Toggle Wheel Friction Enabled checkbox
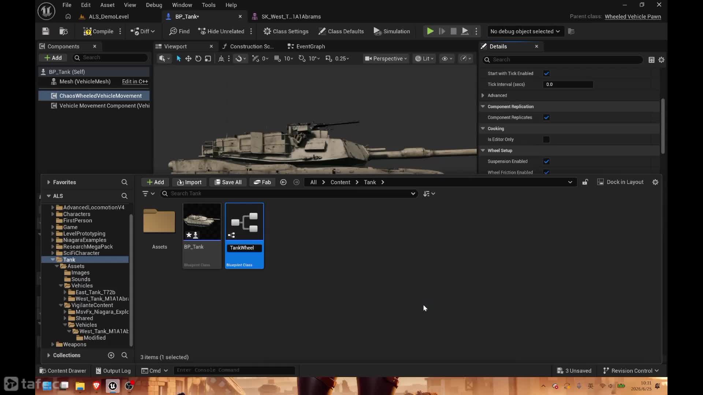Image resolution: width=703 pixels, height=395 pixels. 546,172
